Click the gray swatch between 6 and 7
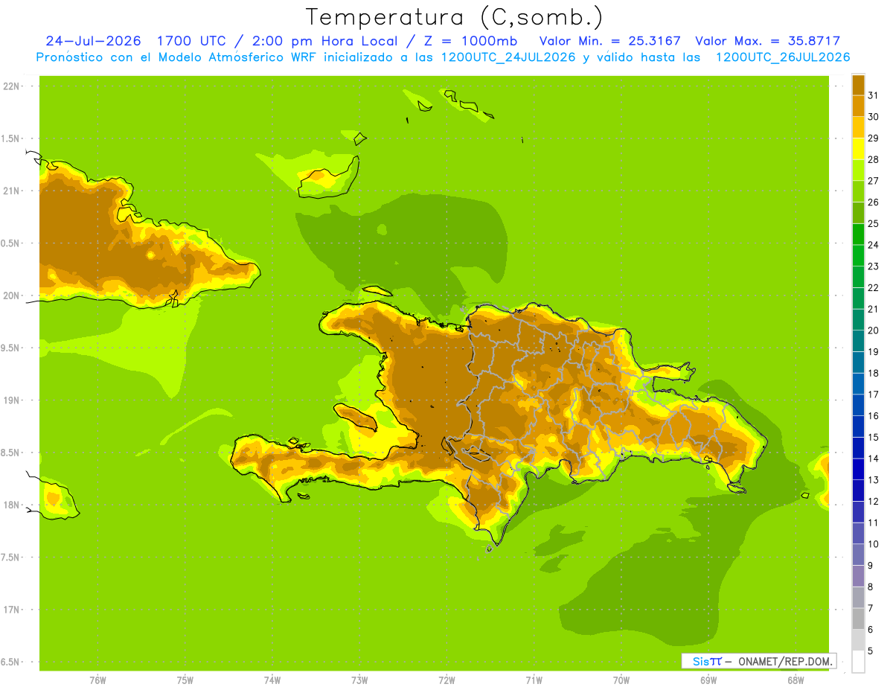 (x=858, y=619)
